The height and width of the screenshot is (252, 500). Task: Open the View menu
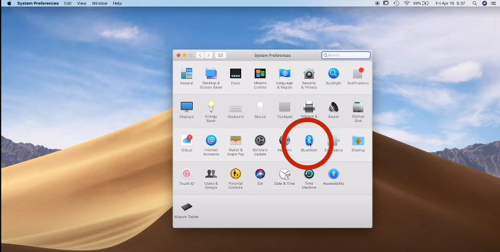coord(82,3)
